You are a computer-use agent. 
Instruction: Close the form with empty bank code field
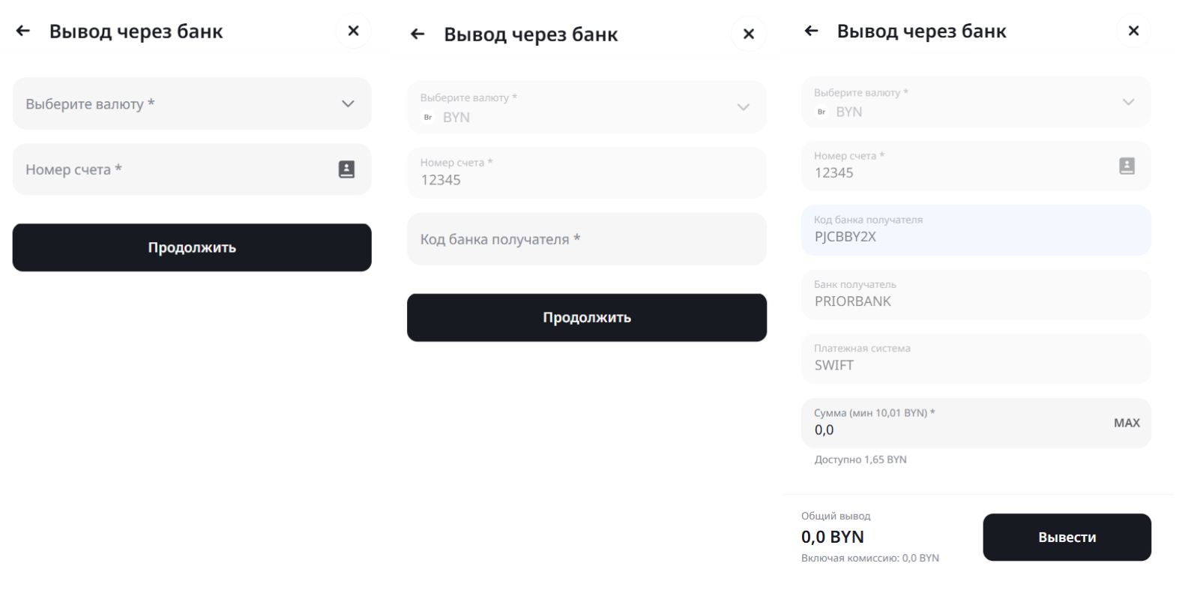click(x=748, y=34)
